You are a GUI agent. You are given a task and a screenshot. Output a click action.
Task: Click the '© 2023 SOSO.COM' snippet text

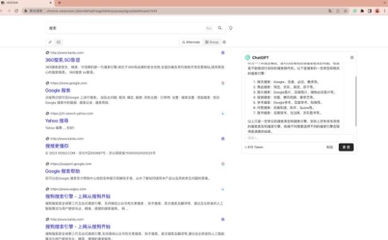(x=100, y=153)
